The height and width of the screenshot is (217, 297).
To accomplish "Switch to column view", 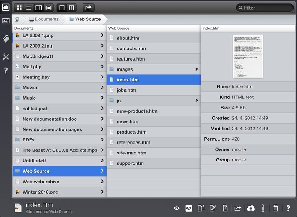I will pyautogui.click(x=39, y=8).
